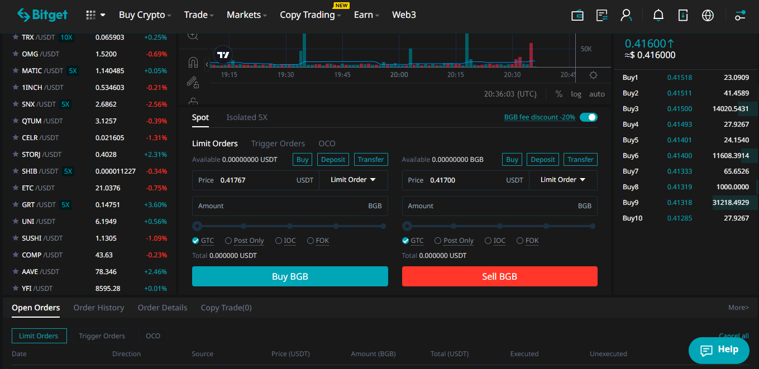759x369 pixels.
Task: Switch to the Isolated 5X tab
Action: tap(247, 117)
